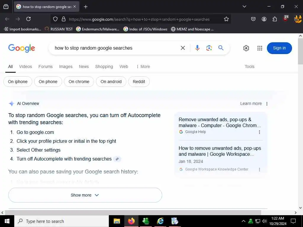Switch to Shopping results tab
Screen dimensions: 303x227
click(104, 67)
